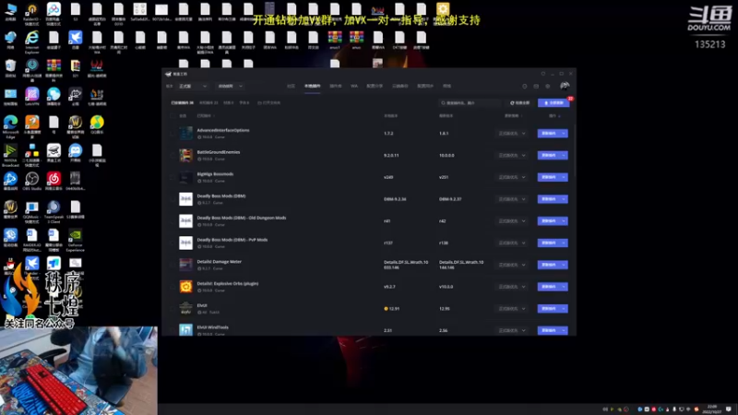Open game version dropdown at top-left of manager
The width and height of the screenshot is (738, 415).
pos(193,86)
